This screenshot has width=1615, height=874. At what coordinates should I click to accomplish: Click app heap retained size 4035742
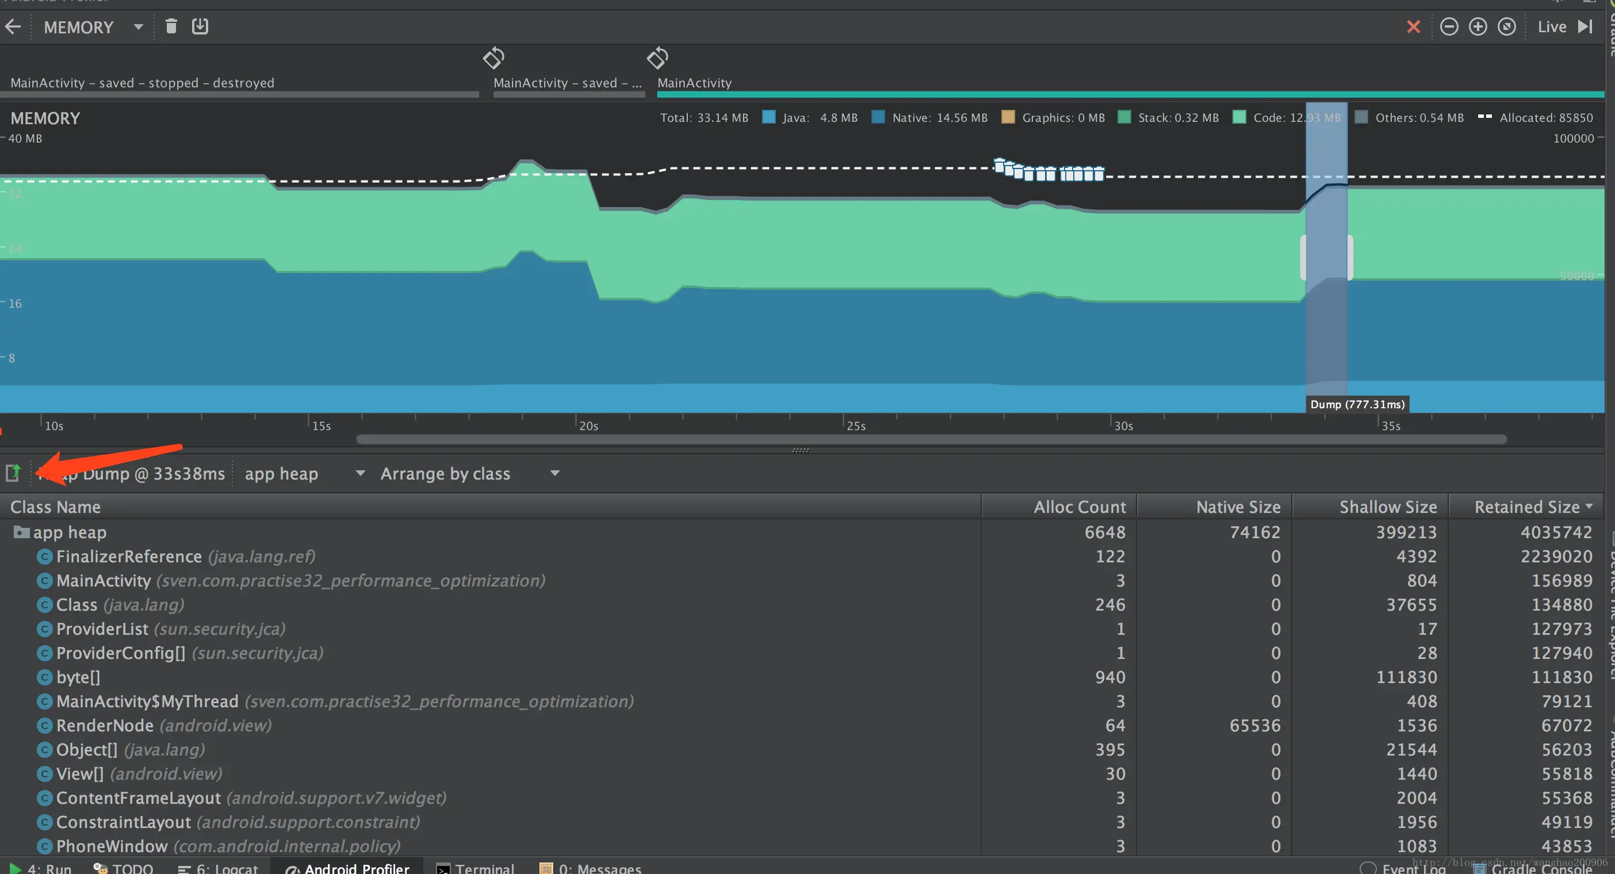(x=1556, y=532)
